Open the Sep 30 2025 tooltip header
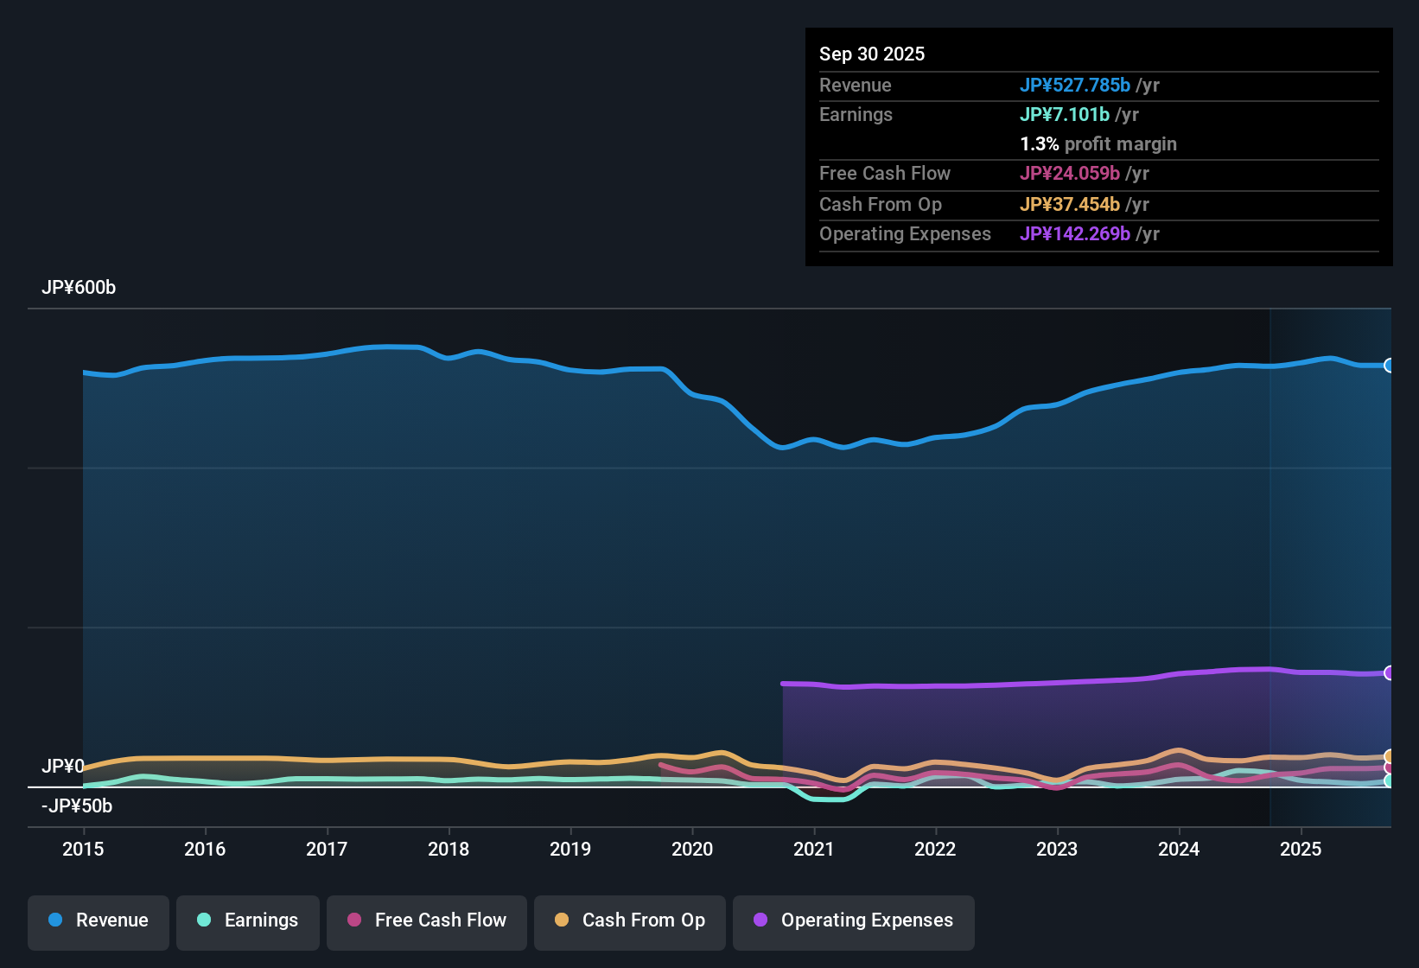The image size is (1419, 968). click(872, 54)
